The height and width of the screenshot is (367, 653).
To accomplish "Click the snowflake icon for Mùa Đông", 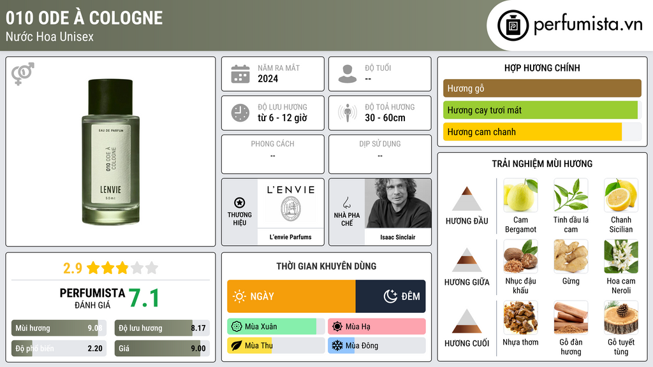I will coord(337,346).
